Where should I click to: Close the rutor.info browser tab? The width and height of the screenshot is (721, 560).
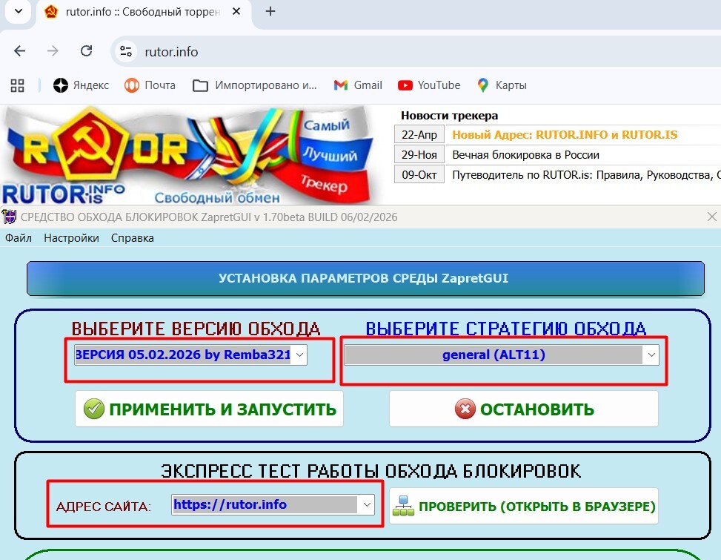pyautogui.click(x=236, y=12)
